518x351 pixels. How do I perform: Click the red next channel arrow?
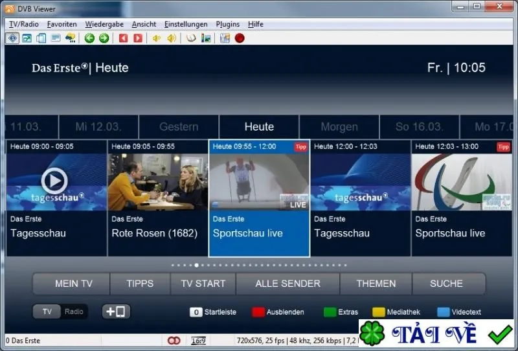138,38
